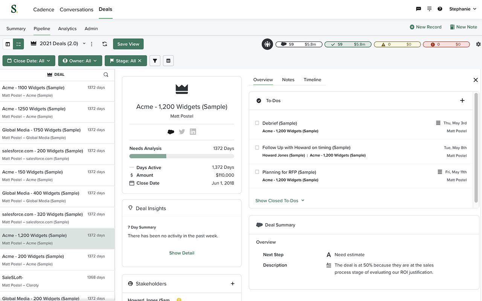Viewport: 482px width, 301px height.
Task: Create a New Note
Action: [x=464, y=27]
